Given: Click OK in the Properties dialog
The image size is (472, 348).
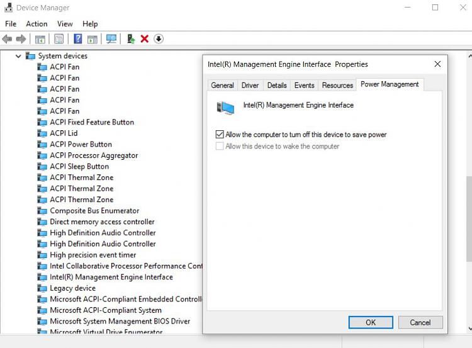Looking at the screenshot, I should [371, 322].
